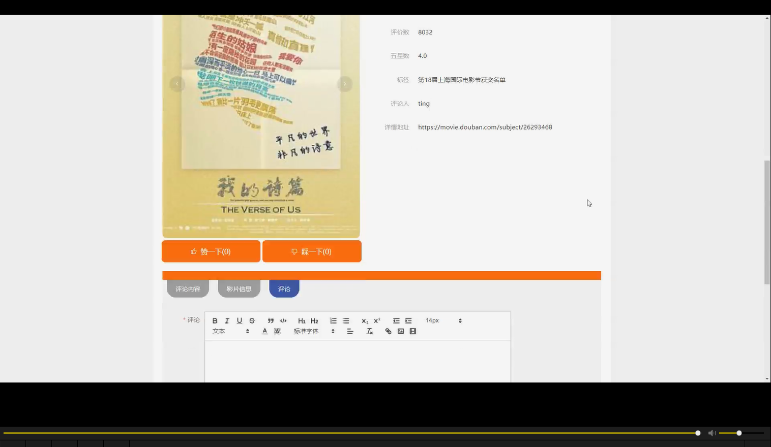
Task: Open the 文本 paragraph style dropdown
Action: click(231, 331)
